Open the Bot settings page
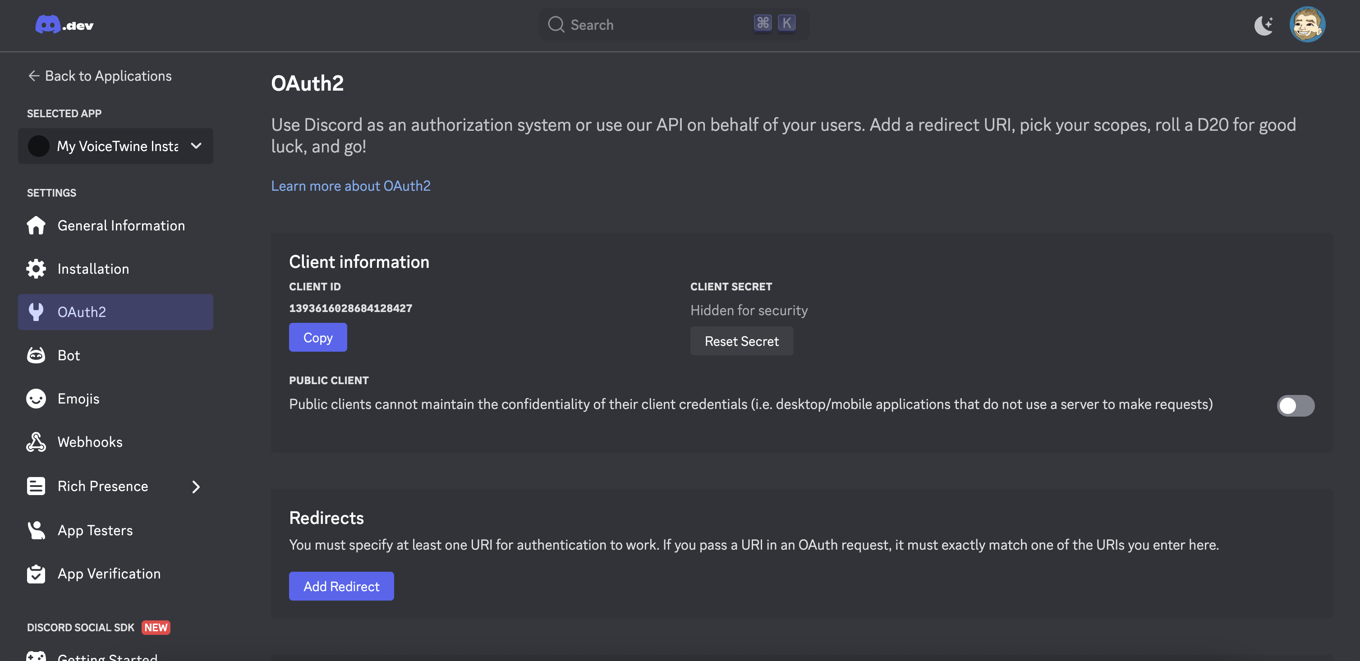This screenshot has width=1360, height=661. coord(115,355)
